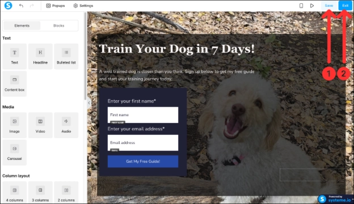Click the 'Enter your email address' label
Viewport: 354px width, 204px height.
click(x=136, y=129)
